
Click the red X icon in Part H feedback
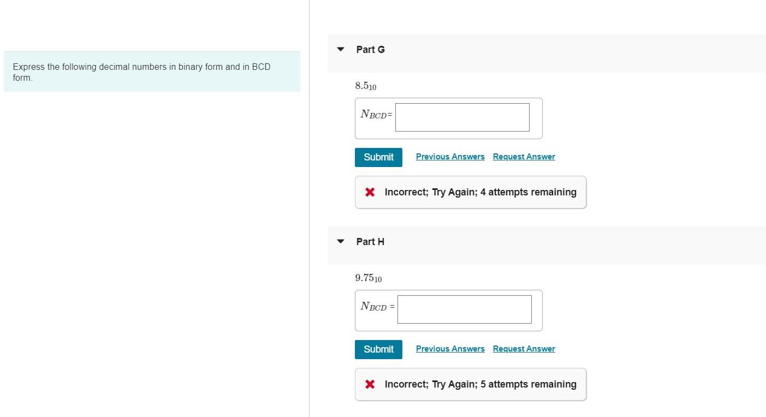tap(370, 384)
